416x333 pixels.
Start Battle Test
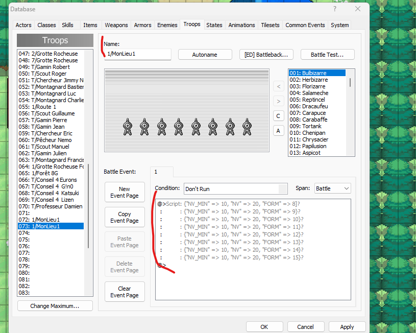(x=327, y=55)
